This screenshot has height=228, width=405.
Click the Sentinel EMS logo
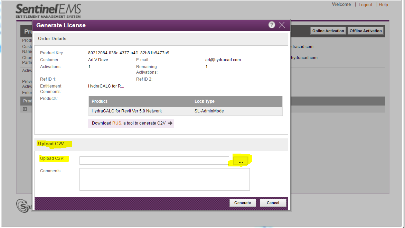(48, 11)
